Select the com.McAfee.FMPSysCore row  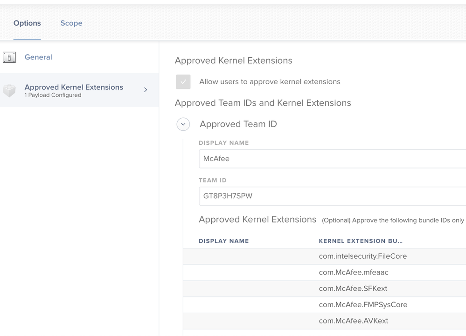pos(325,304)
